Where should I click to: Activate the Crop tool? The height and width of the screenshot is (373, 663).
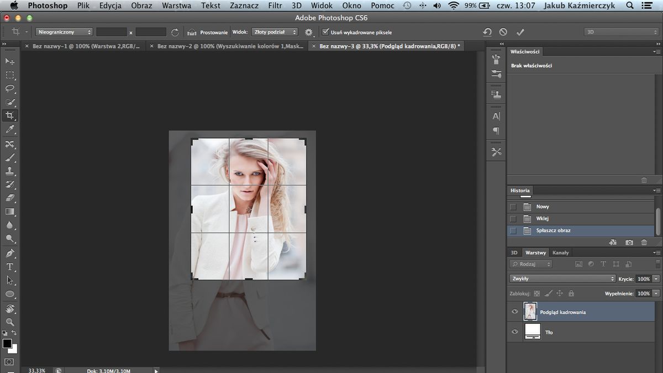pyautogui.click(x=10, y=115)
